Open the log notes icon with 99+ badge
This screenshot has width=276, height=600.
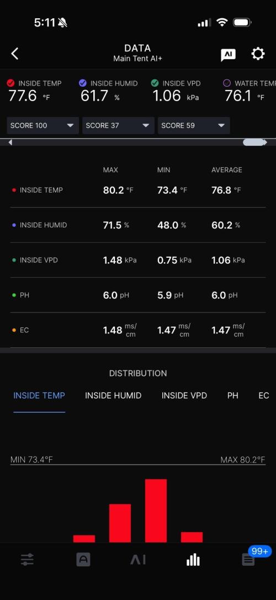click(x=249, y=560)
